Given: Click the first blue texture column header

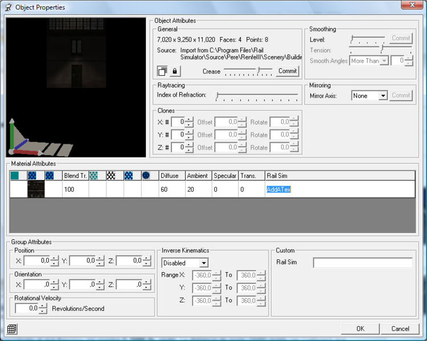Looking at the screenshot, I should (32, 176).
